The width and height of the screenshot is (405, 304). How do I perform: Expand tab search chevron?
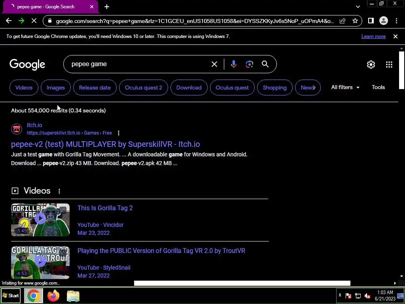click(358, 7)
